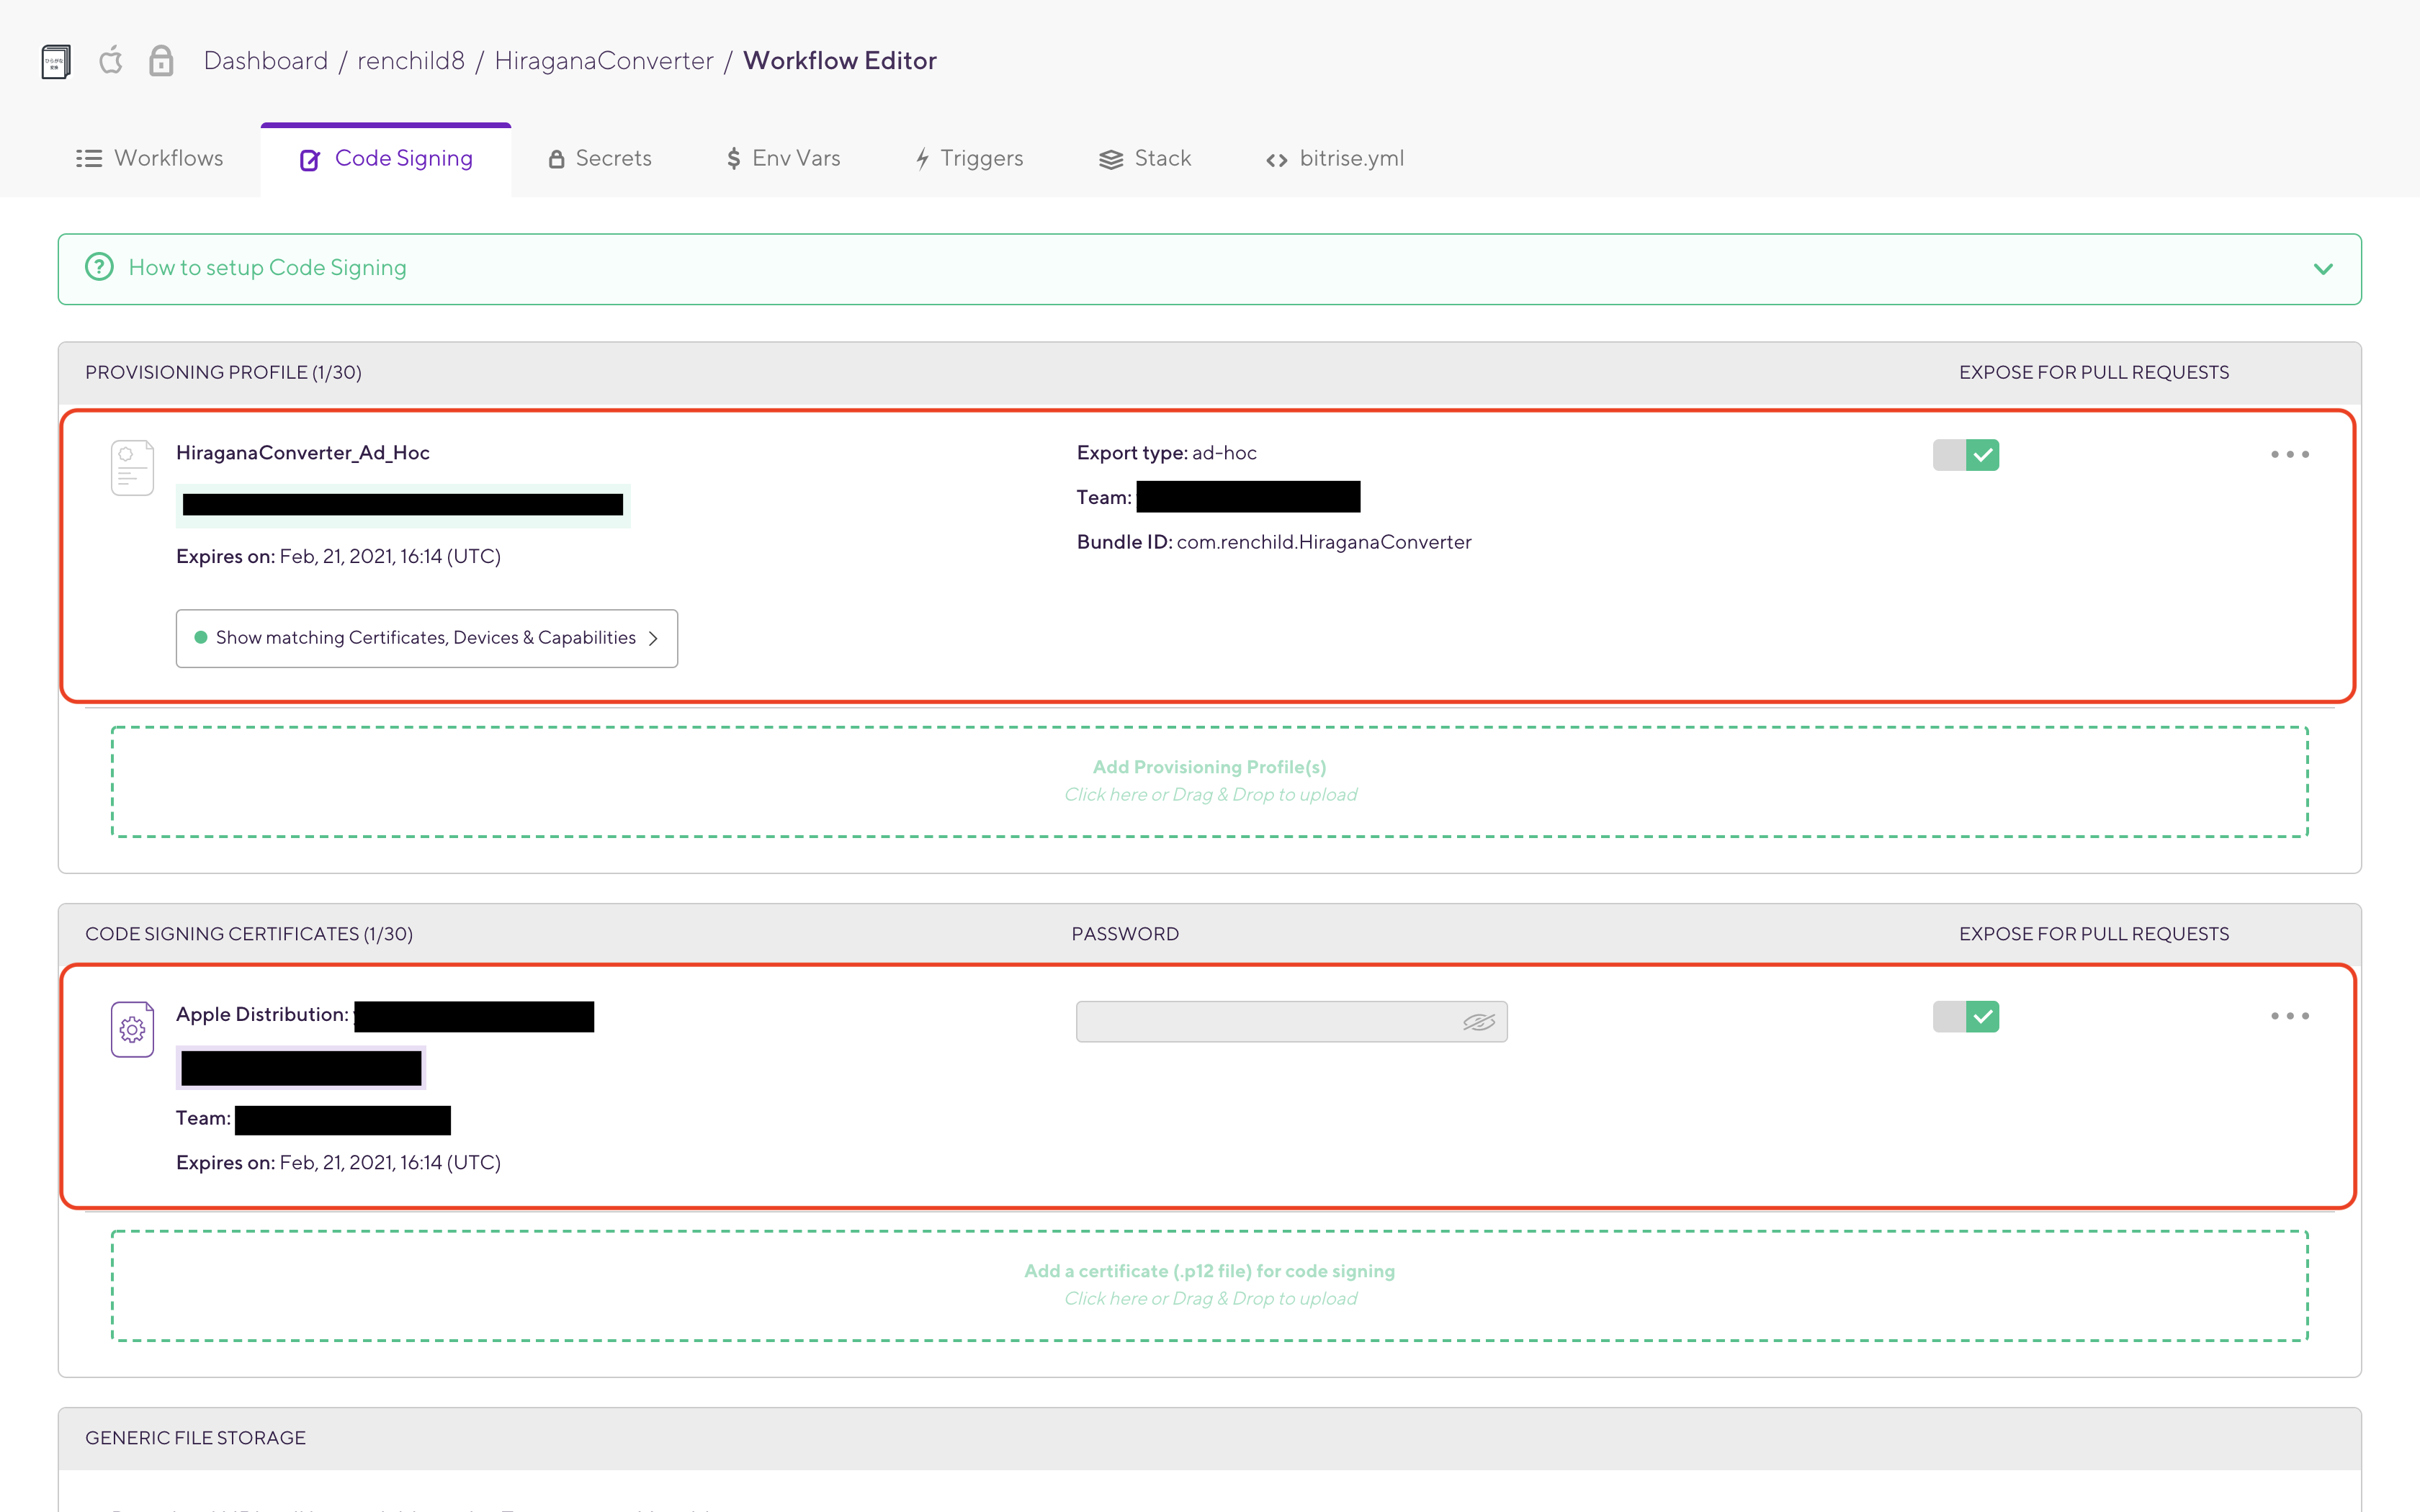Click the certificate gear file icon
This screenshot has height=1512, width=2420.
pyautogui.click(x=132, y=1029)
